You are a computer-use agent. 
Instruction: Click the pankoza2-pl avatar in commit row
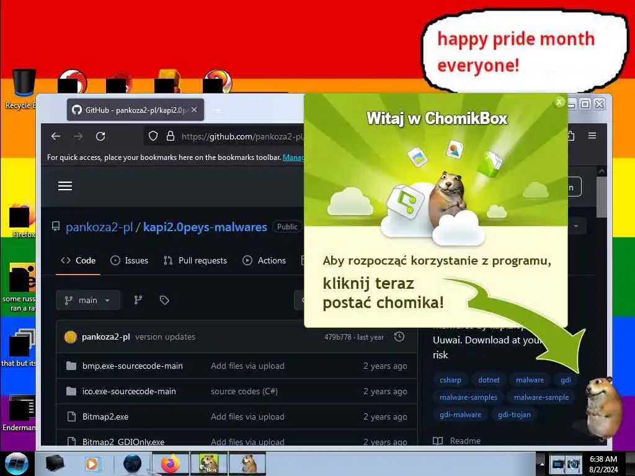click(71, 337)
